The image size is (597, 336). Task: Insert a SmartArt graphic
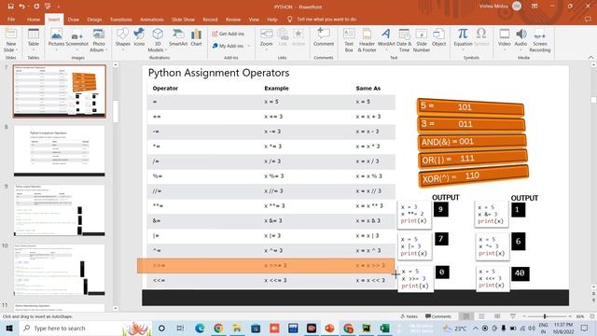(178, 38)
